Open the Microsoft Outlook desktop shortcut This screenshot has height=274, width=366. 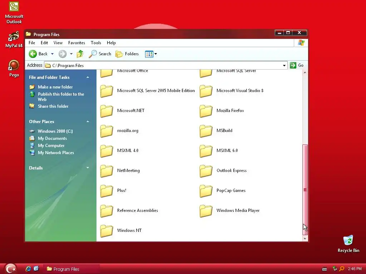pyautogui.click(x=14, y=12)
